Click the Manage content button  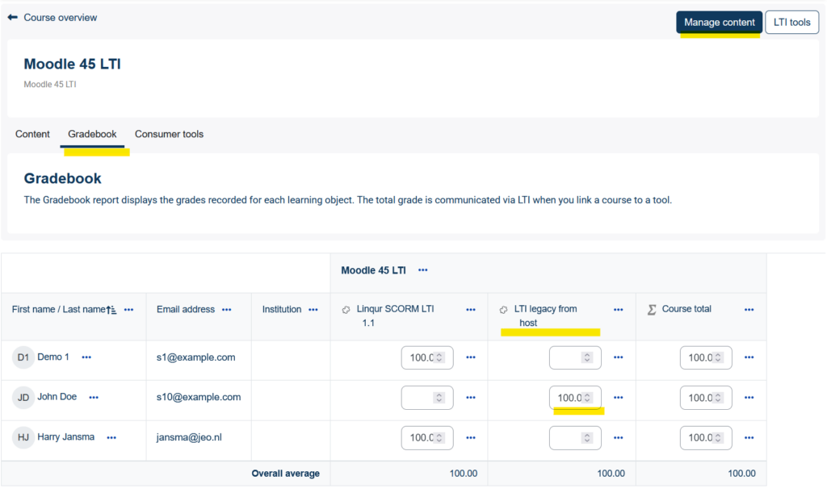click(x=719, y=23)
